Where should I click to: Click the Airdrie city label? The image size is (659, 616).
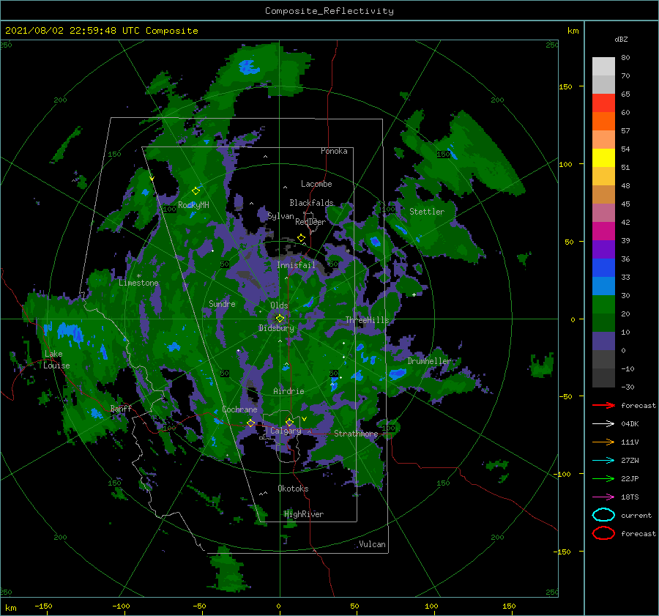point(288,391)
